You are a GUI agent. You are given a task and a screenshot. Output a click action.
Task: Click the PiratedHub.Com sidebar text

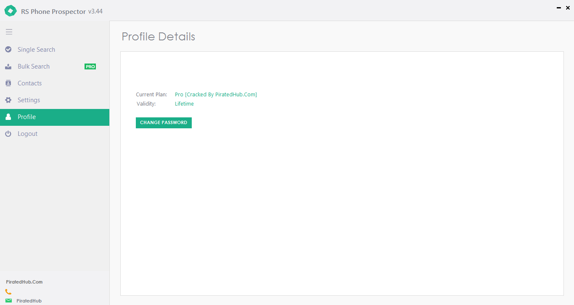(x=24, y=282)
